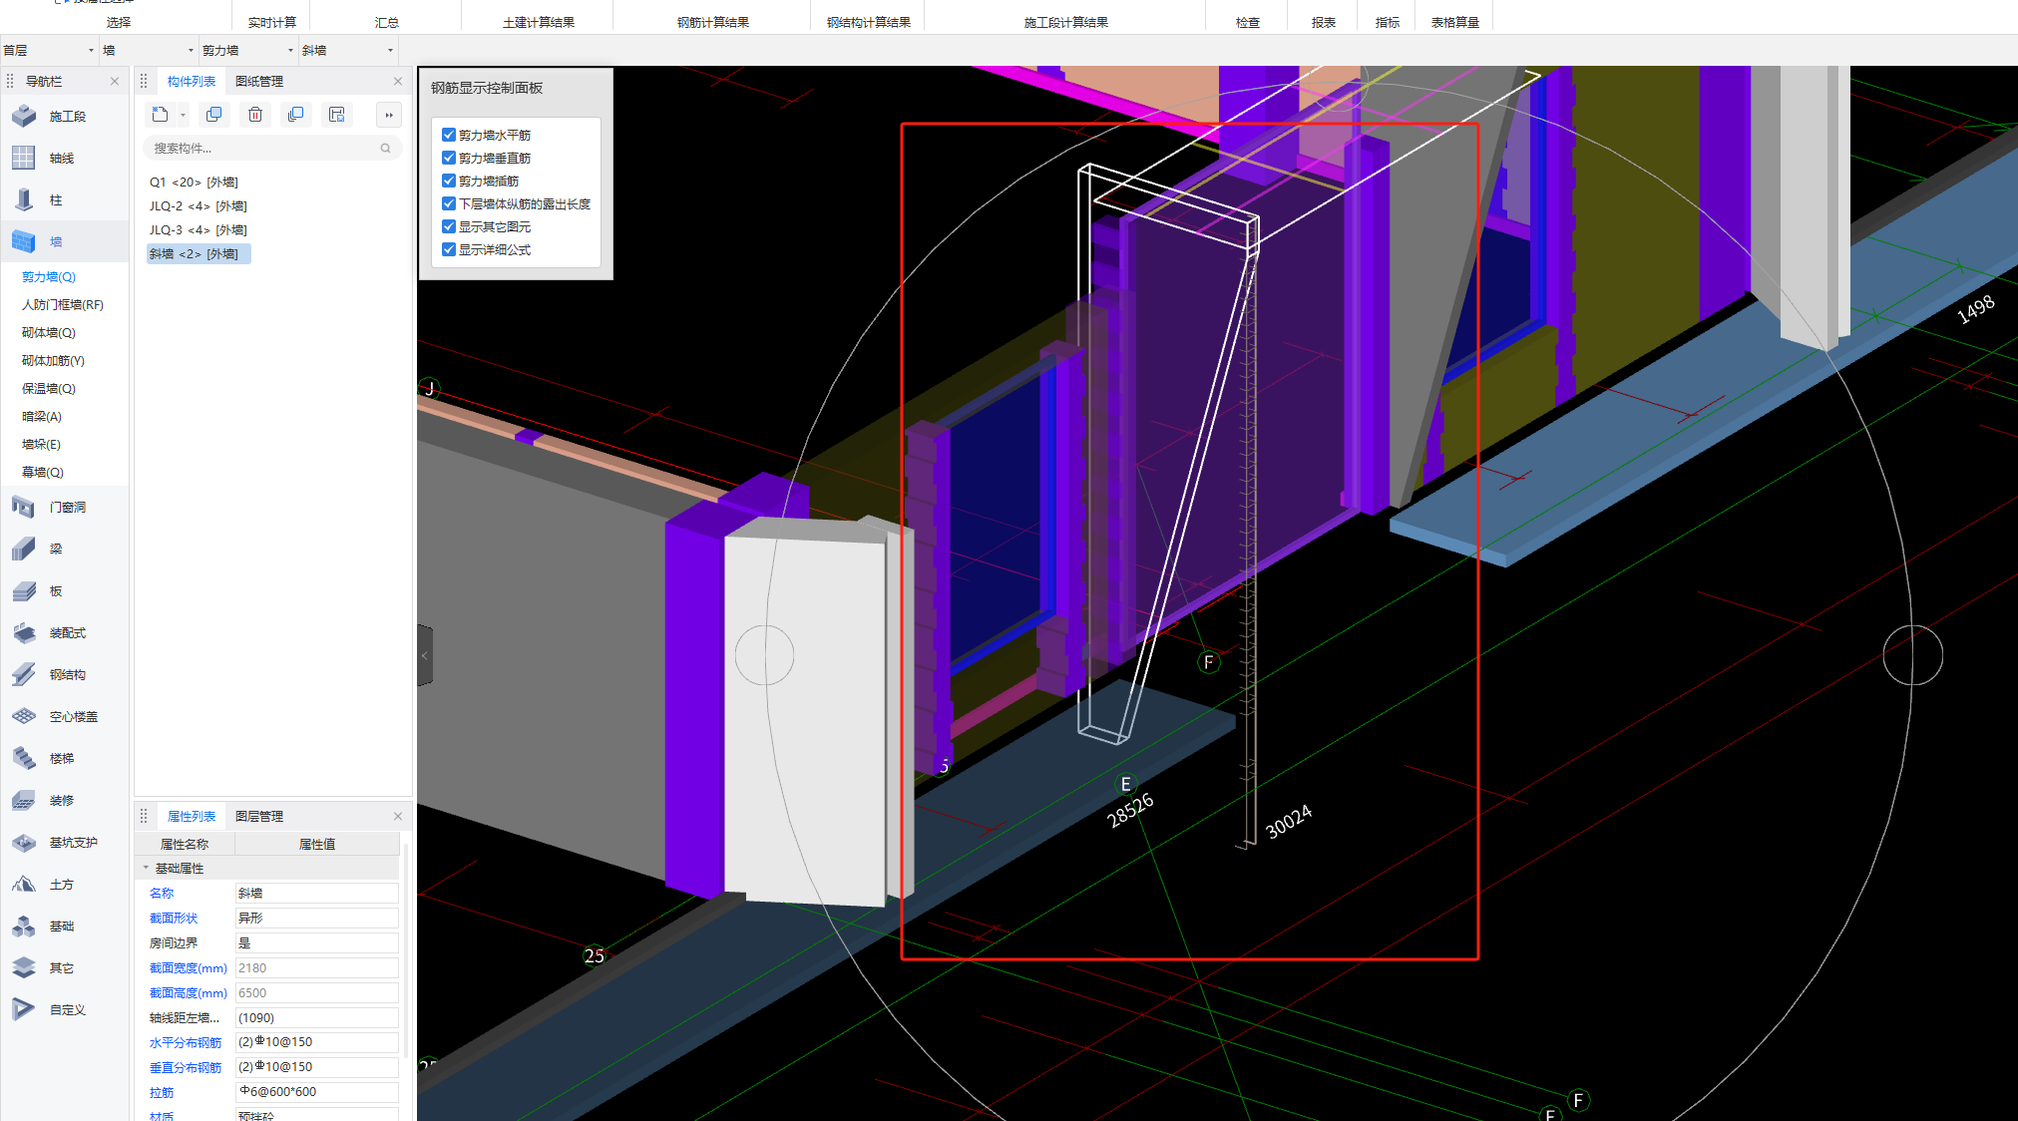Screen dimensions: 2018x1121
Task: Click the save component archive icon
Action: tap(337, 115)
